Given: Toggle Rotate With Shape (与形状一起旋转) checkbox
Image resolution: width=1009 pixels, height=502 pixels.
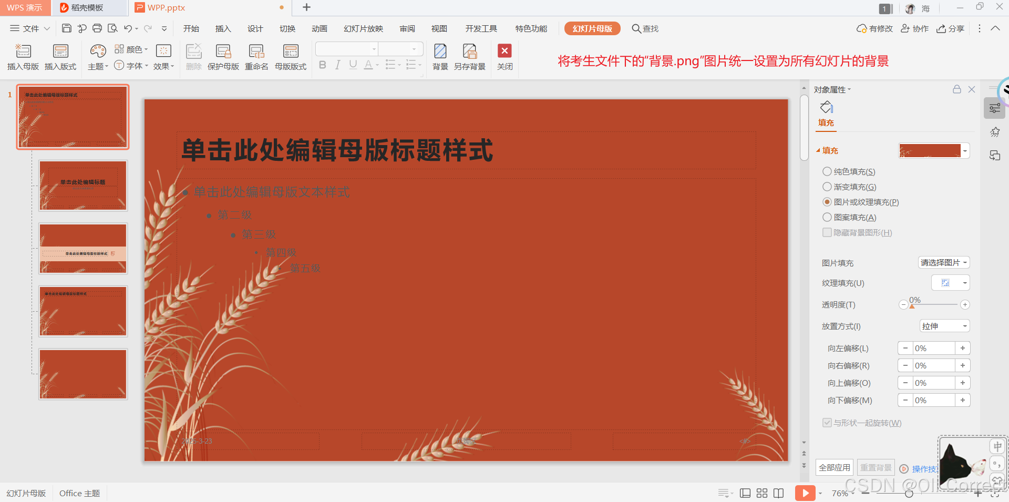Looking at the screenshot, I should pos(827,423).
